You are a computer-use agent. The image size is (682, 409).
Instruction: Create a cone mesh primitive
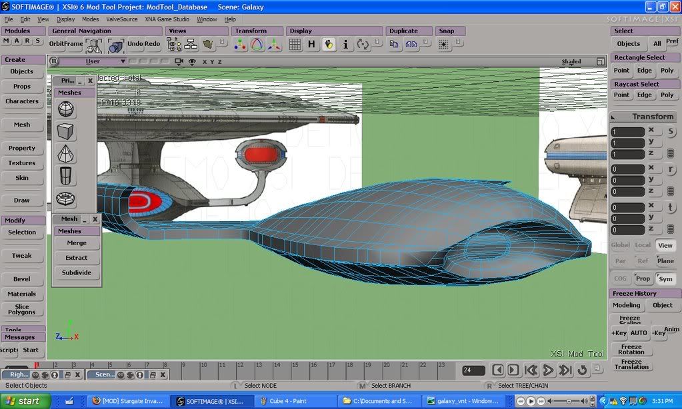click(x=66, y=154)
